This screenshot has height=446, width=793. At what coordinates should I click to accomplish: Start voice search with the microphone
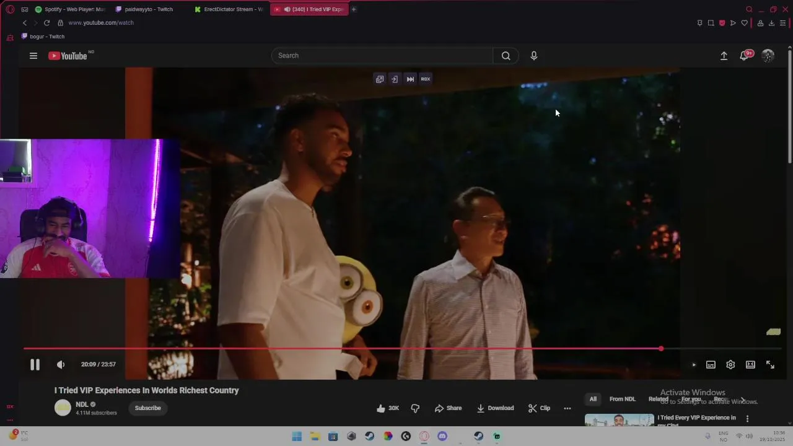[x=534, y=56]
